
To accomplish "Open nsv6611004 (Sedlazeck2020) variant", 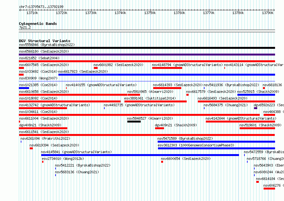I will tap(44, 118).
